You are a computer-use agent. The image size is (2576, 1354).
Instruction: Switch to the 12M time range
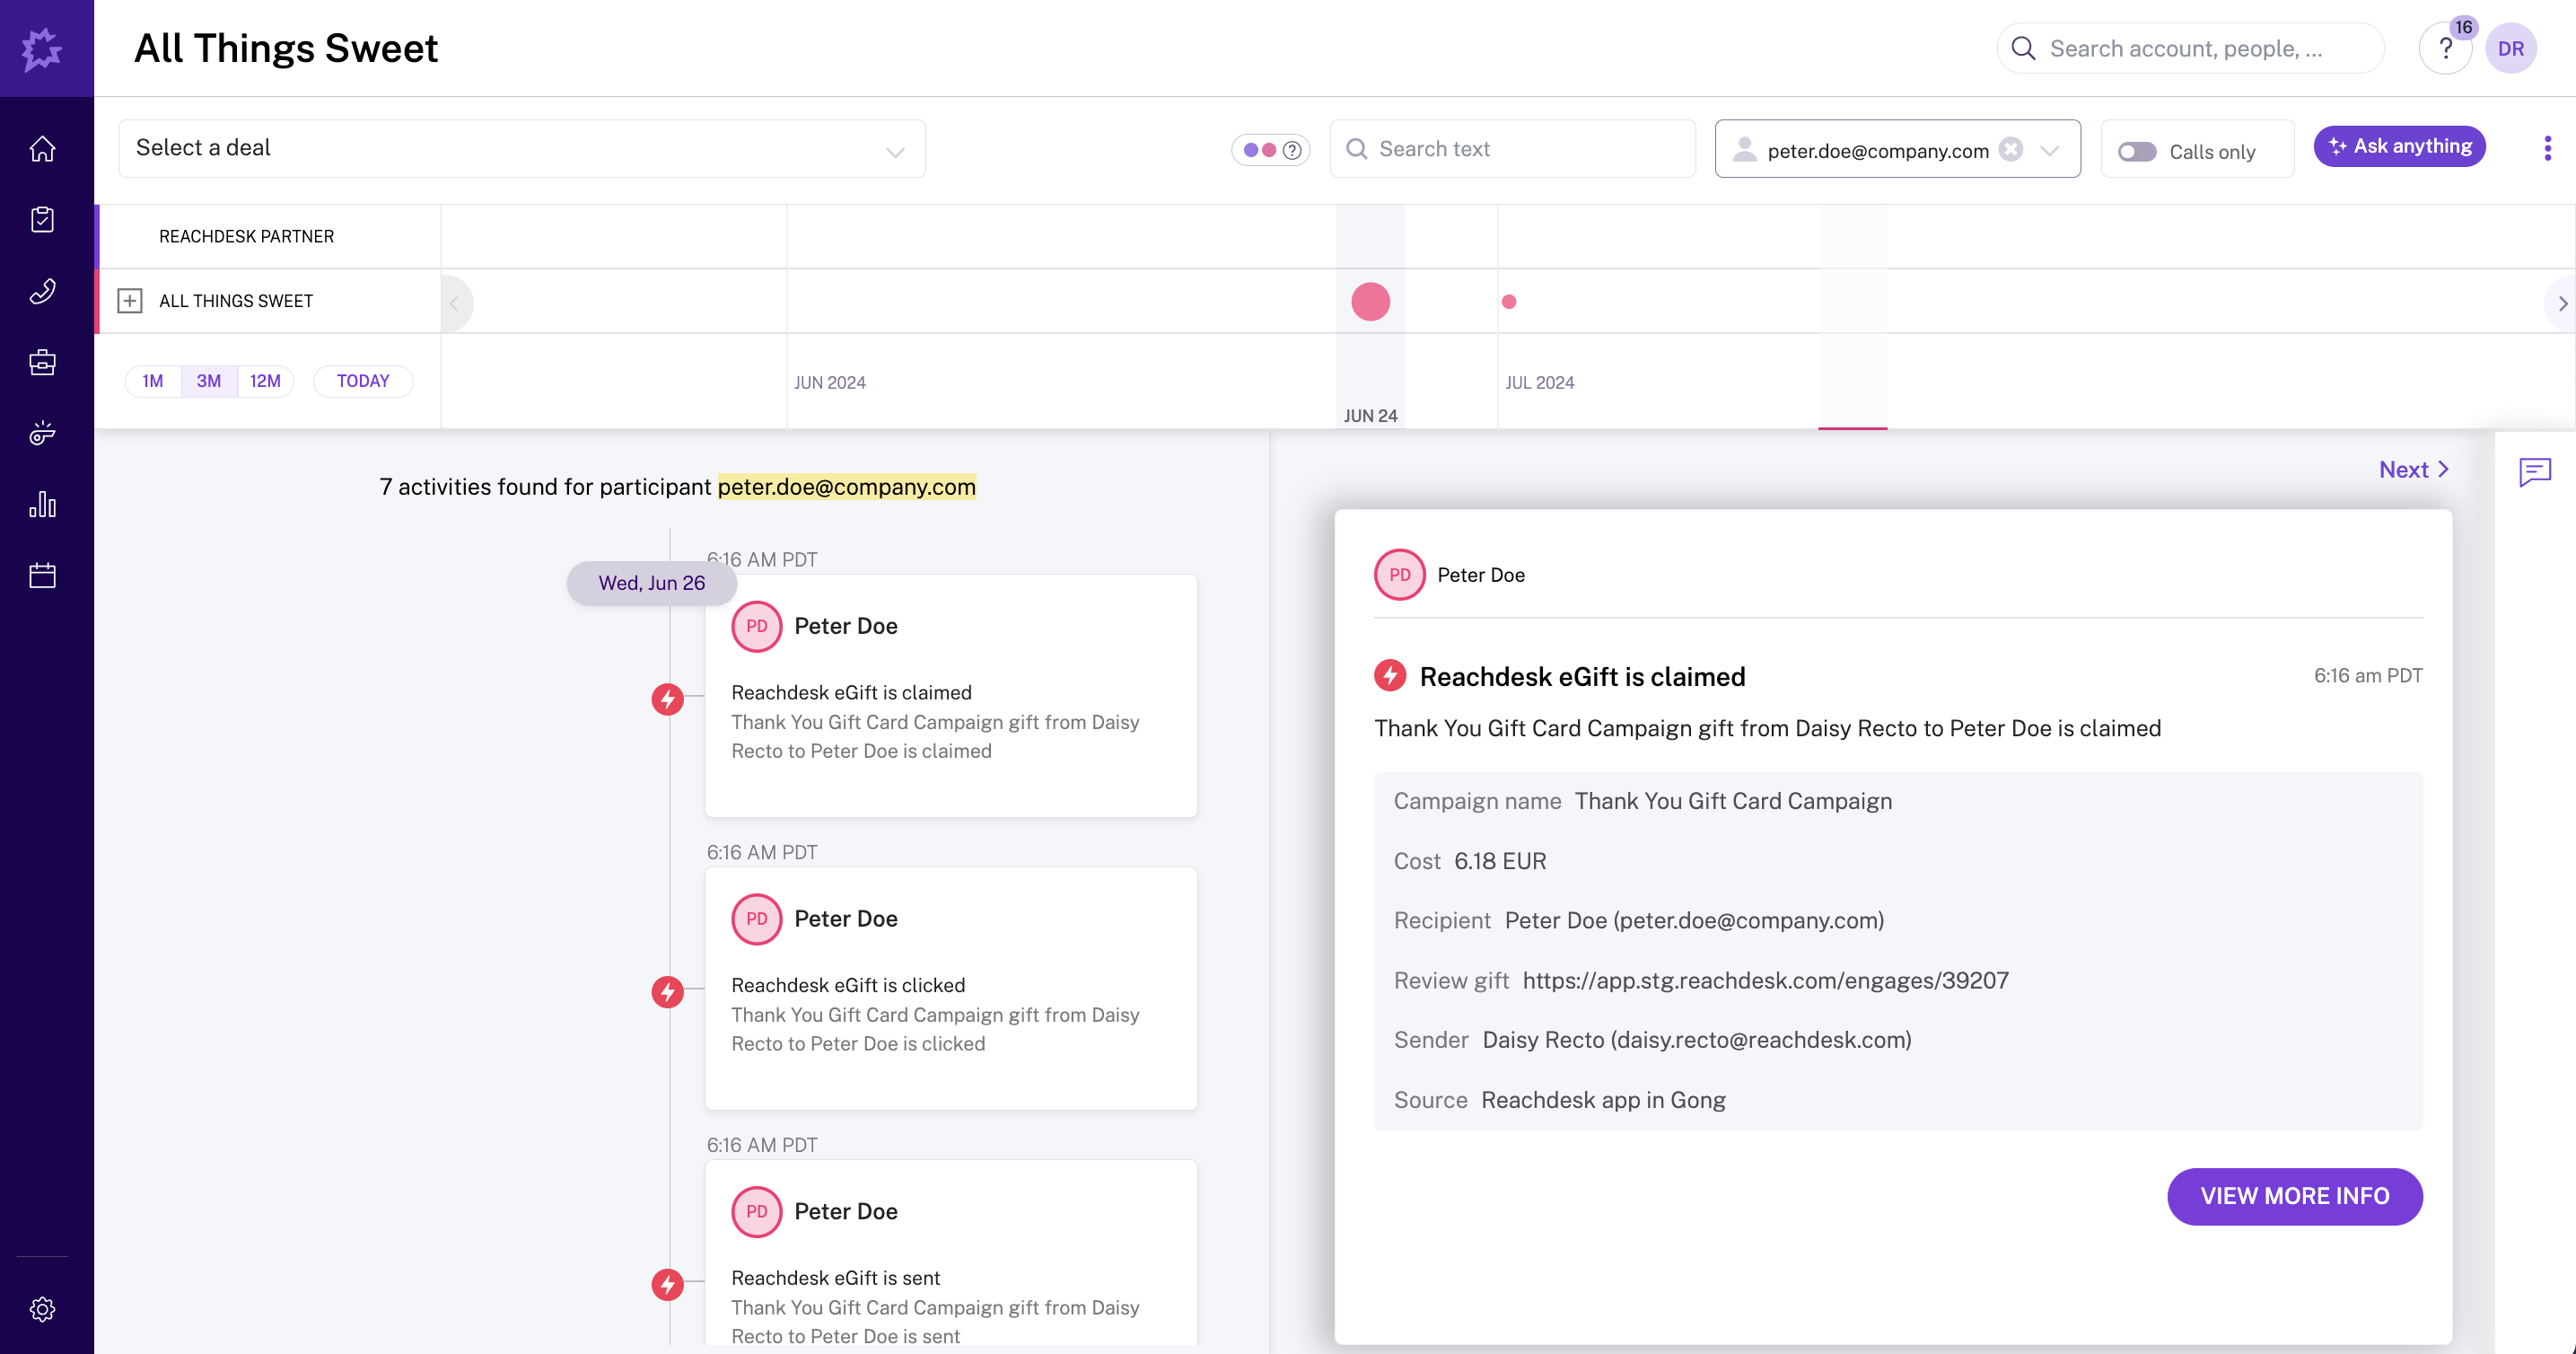click(264, 380)
